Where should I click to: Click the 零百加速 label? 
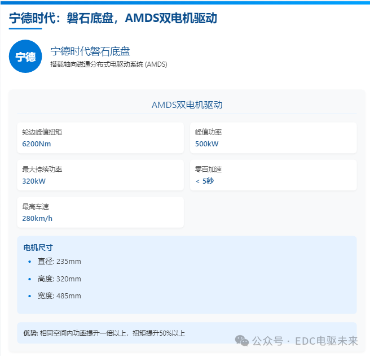[208, 170]
